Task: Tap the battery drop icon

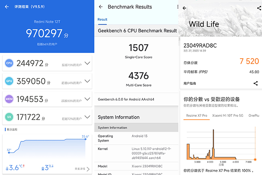Action: [43, 169]
